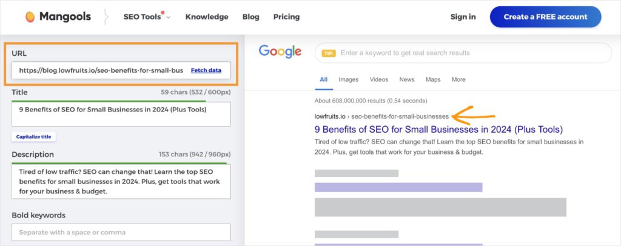
Task: Go to the Blog page
Action: click(250, 17)
